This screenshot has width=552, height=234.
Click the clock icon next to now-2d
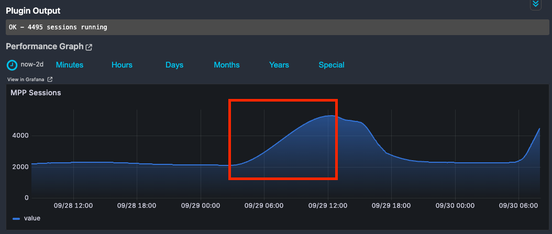pos(12,65)
